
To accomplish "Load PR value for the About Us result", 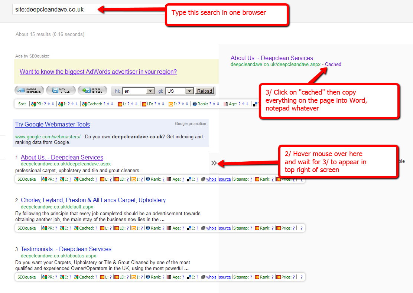I will 56,180.
